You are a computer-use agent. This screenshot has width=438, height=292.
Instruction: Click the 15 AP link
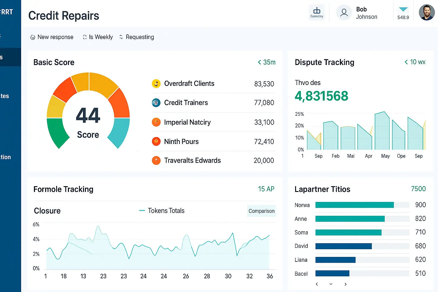(266, 189)
